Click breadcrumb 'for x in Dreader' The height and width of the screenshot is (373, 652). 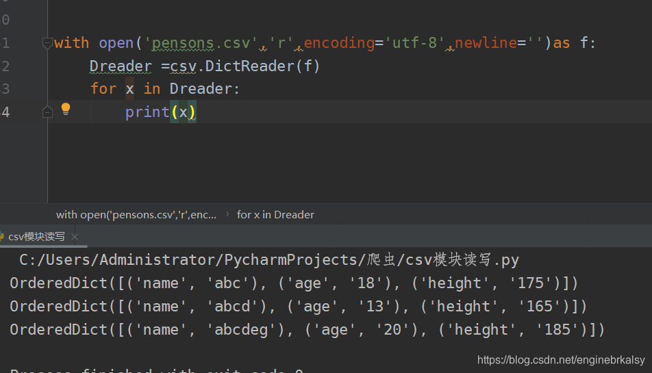[x=275, y=215]
